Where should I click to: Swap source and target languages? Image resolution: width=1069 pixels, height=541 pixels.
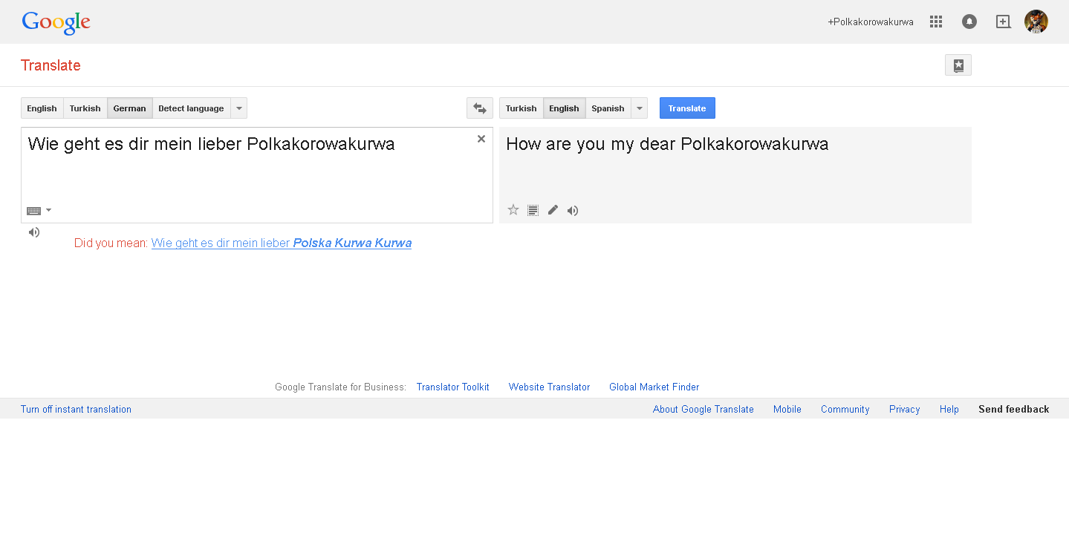pyautogui.click(x=480, y=108)
